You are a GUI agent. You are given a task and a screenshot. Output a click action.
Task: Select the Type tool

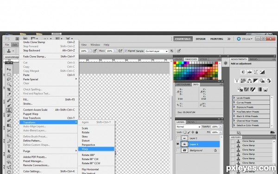click(9, 146)
